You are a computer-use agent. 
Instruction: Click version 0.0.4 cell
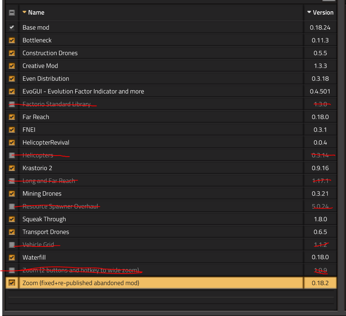320,142
